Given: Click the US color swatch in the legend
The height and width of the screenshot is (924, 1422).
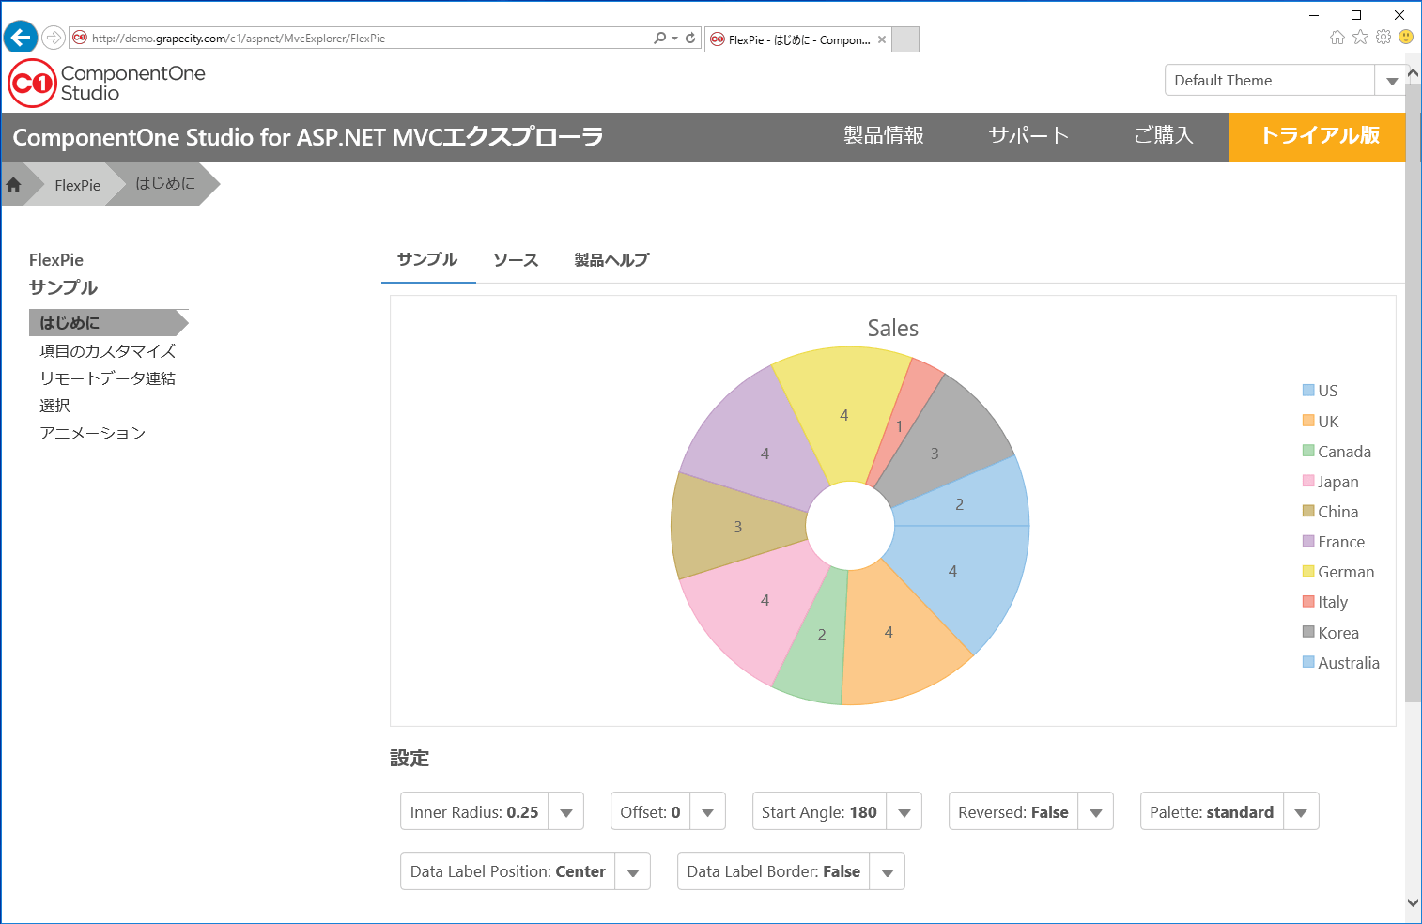Looking at the screenshot, I should 1307,390.
